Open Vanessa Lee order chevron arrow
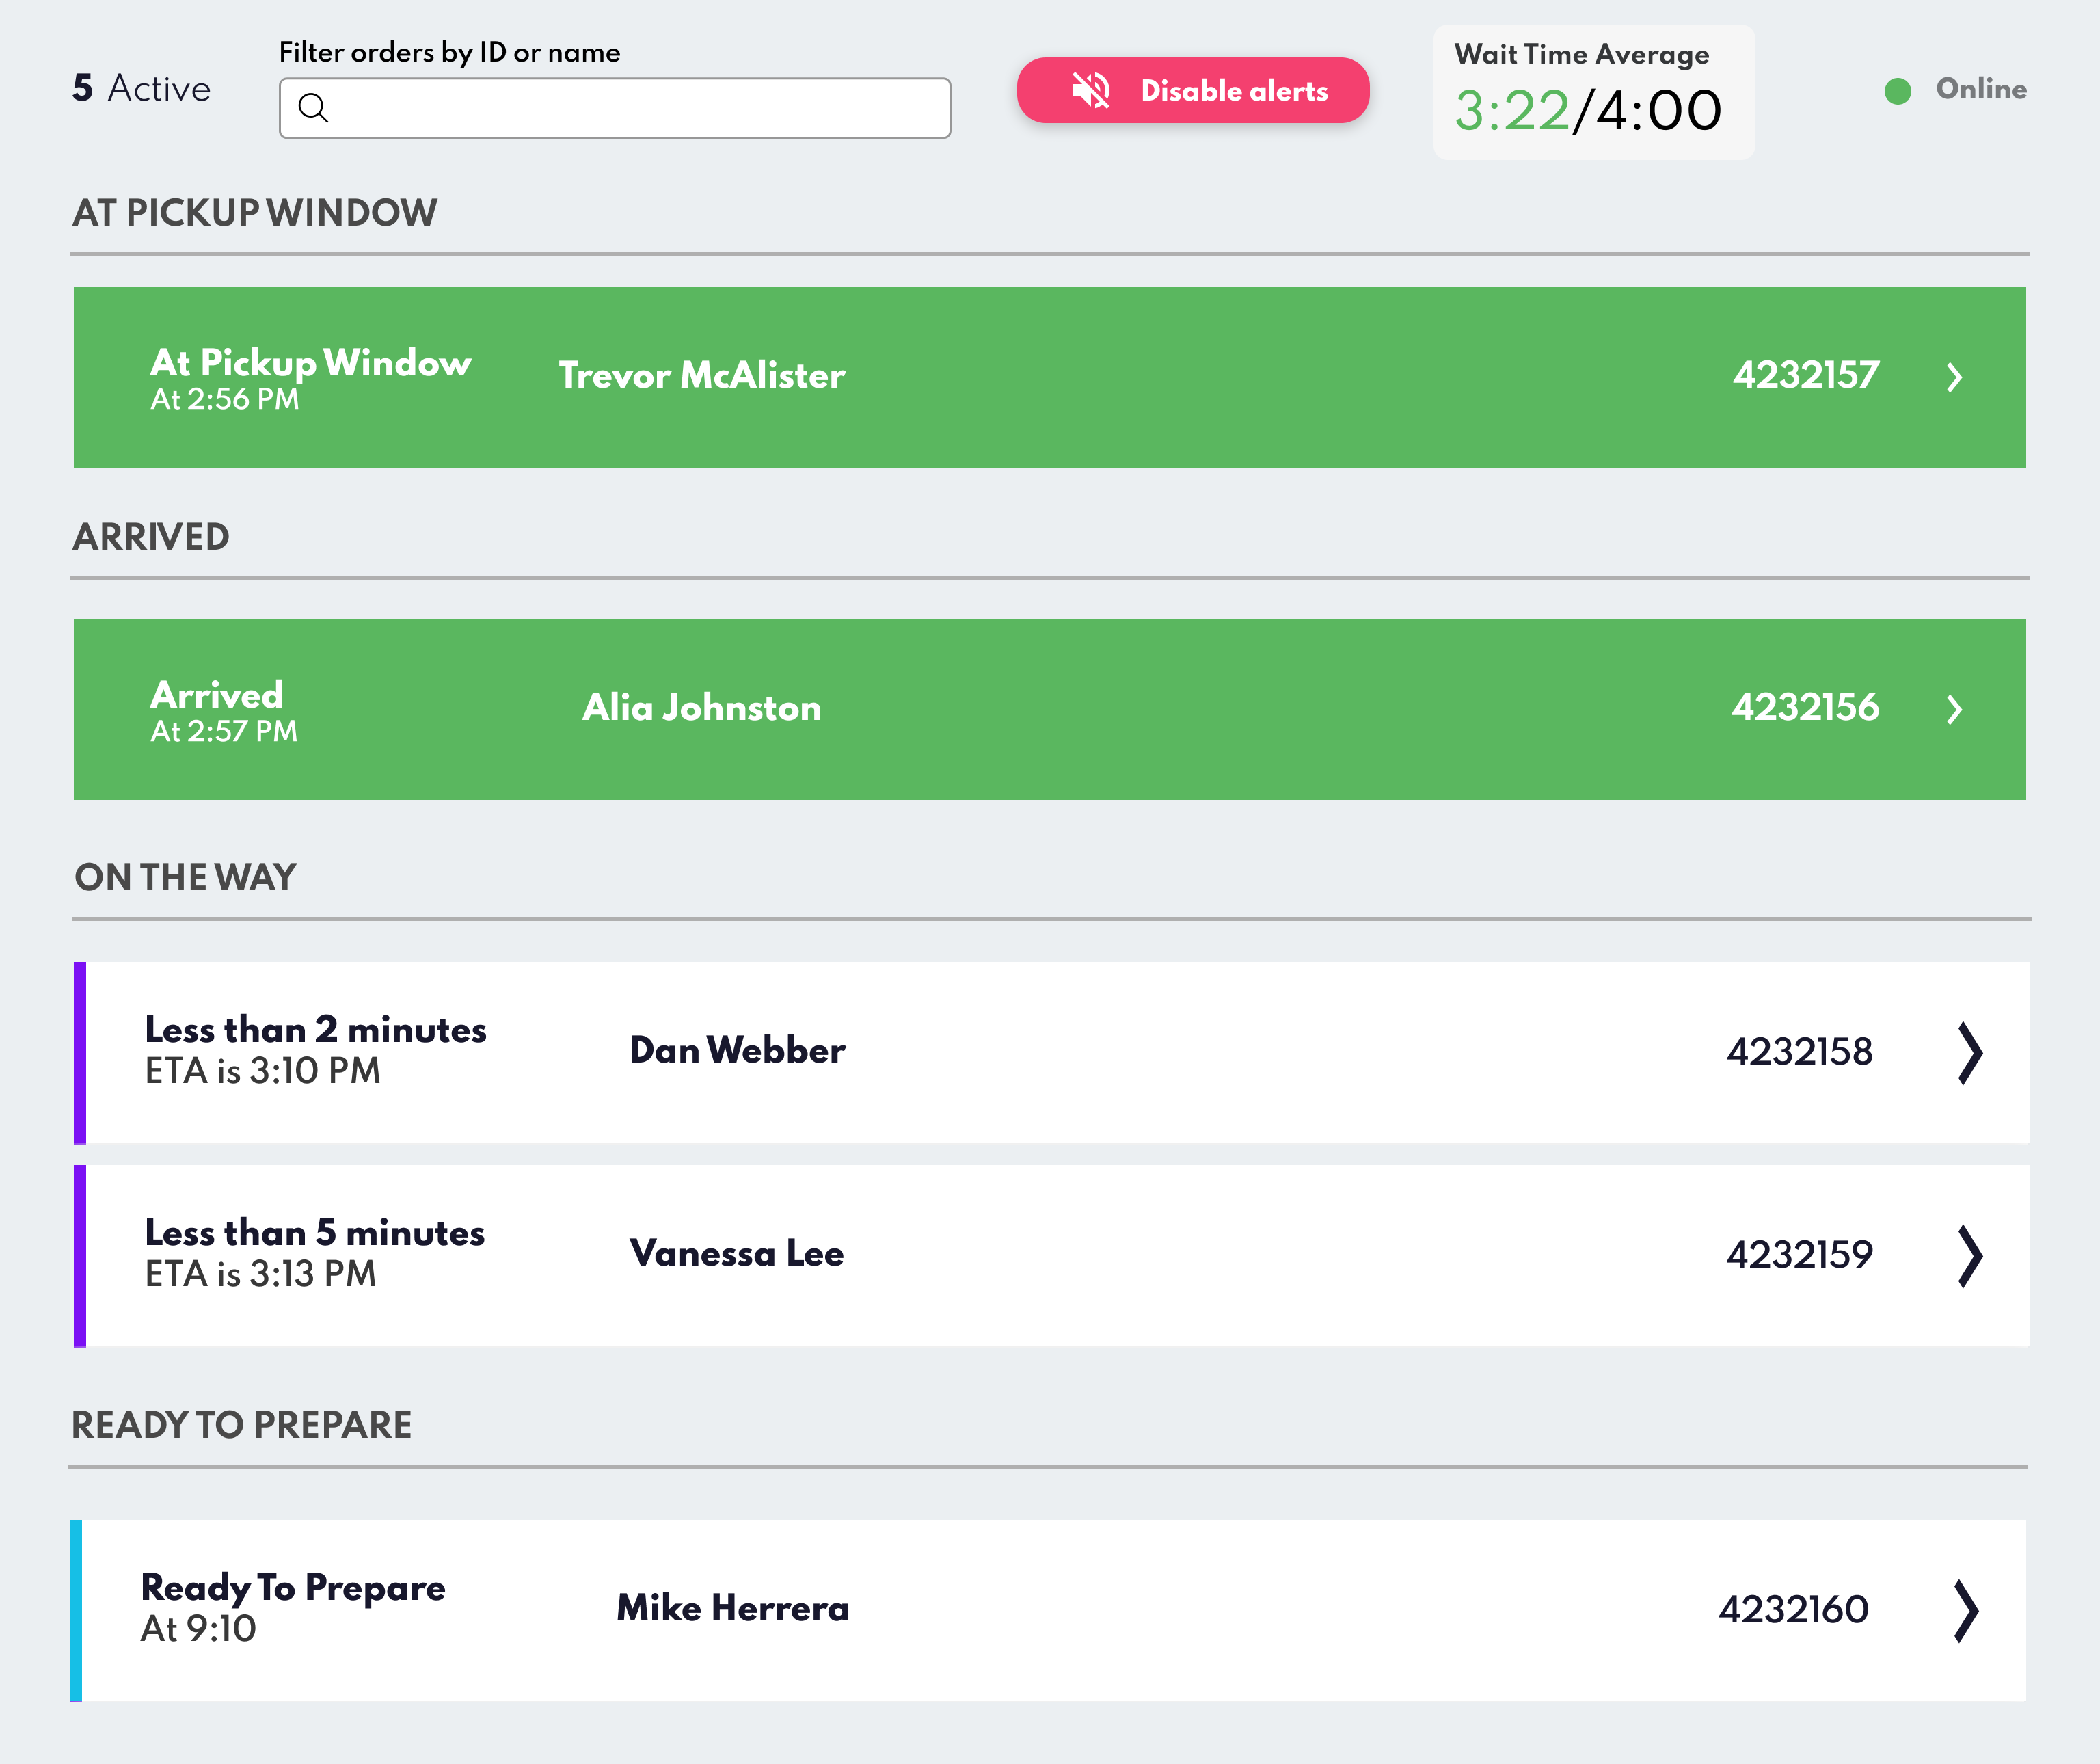Screen dimensions: 2100x1764 click(x=1969, y=1255)
